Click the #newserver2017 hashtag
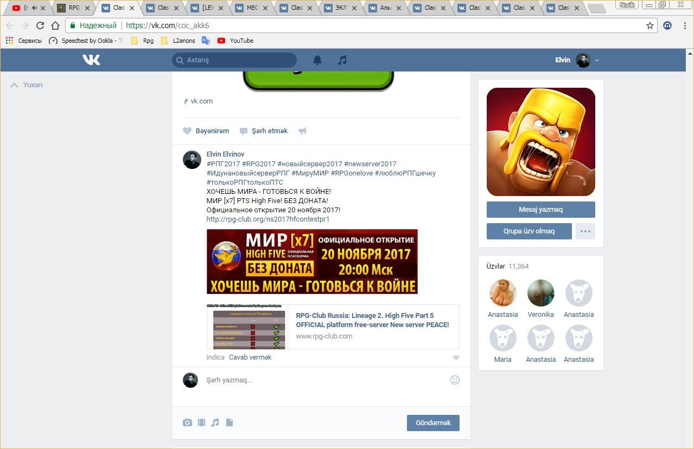 (370, 164)
